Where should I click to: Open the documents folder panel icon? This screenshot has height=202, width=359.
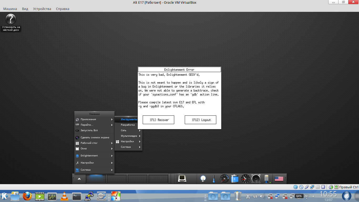(213, 196)
